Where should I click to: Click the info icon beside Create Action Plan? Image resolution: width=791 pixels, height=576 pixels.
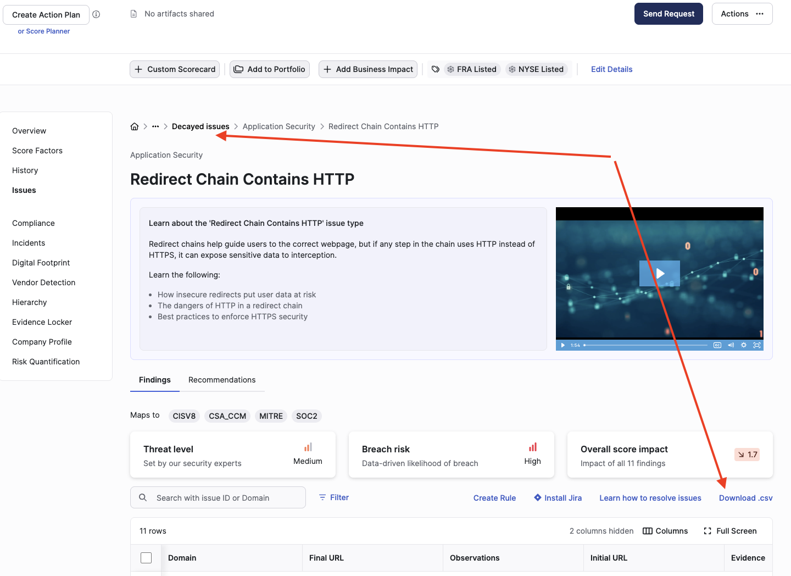[x=96, y=14]
